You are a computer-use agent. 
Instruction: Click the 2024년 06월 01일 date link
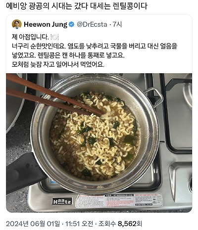pos(33,224)
